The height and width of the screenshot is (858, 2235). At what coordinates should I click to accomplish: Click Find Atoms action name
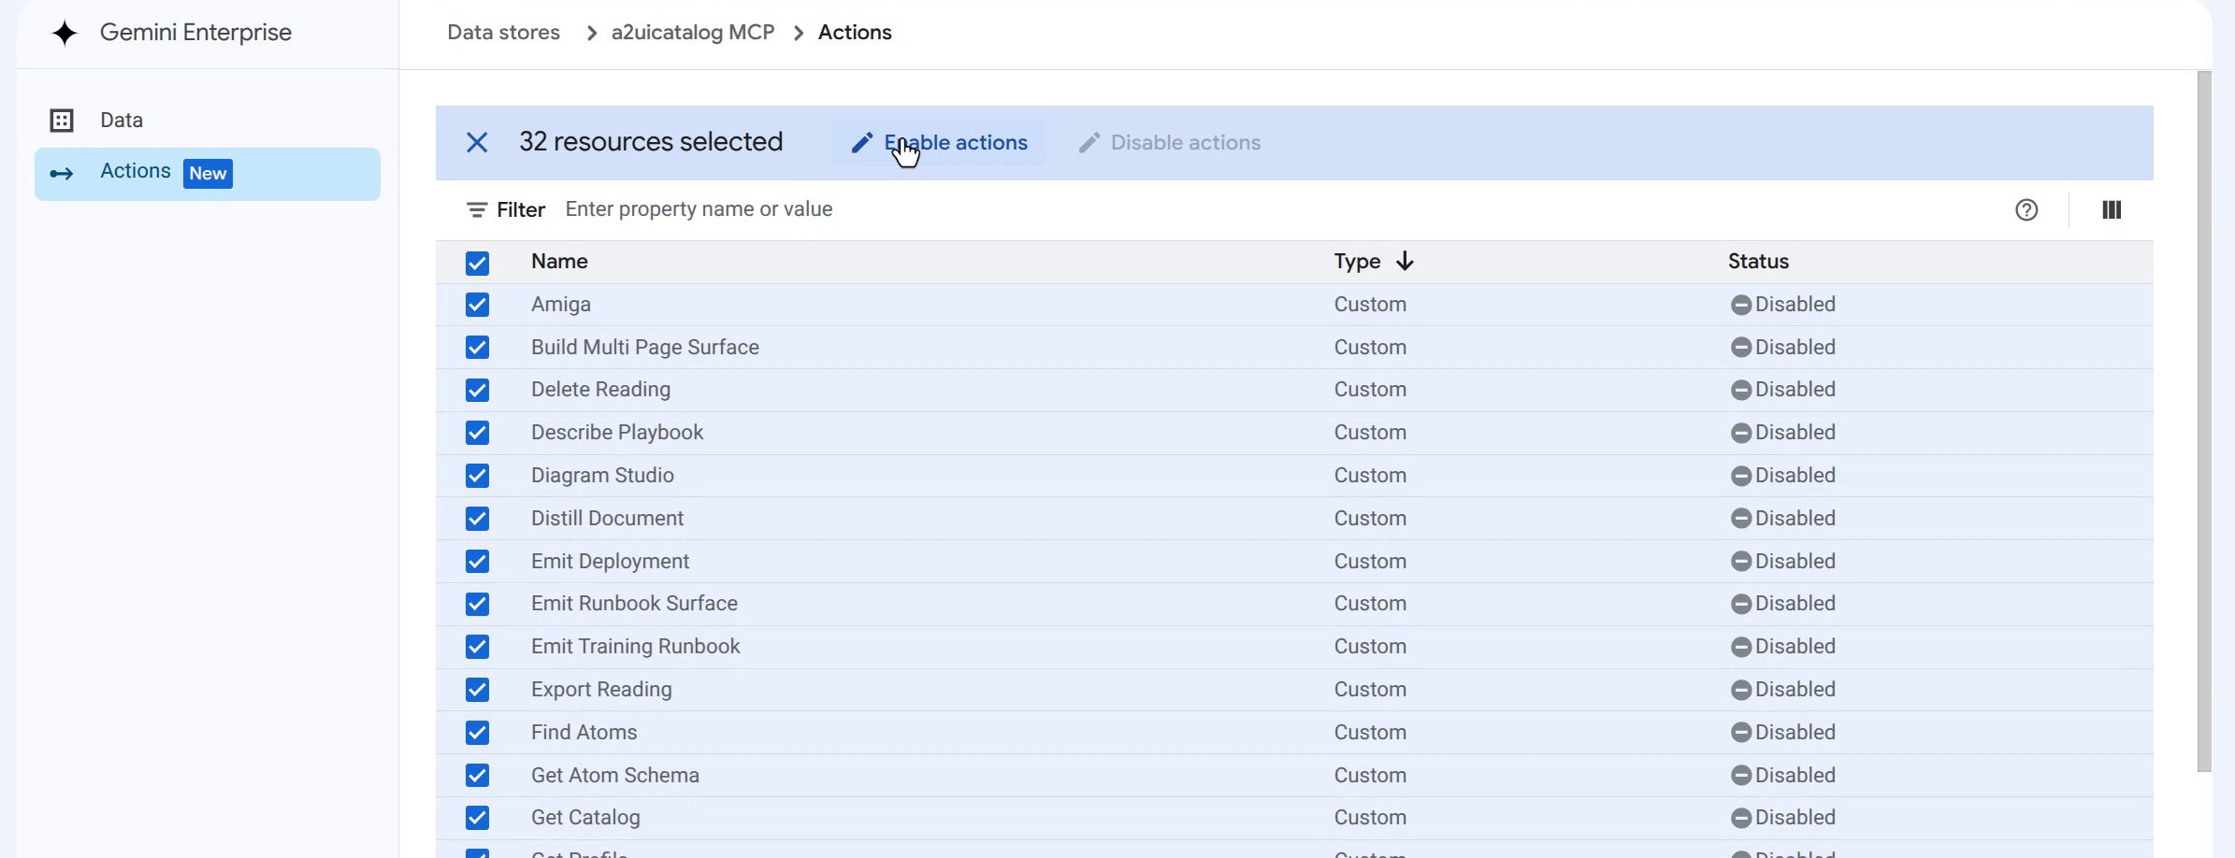[x=584, y=733]
